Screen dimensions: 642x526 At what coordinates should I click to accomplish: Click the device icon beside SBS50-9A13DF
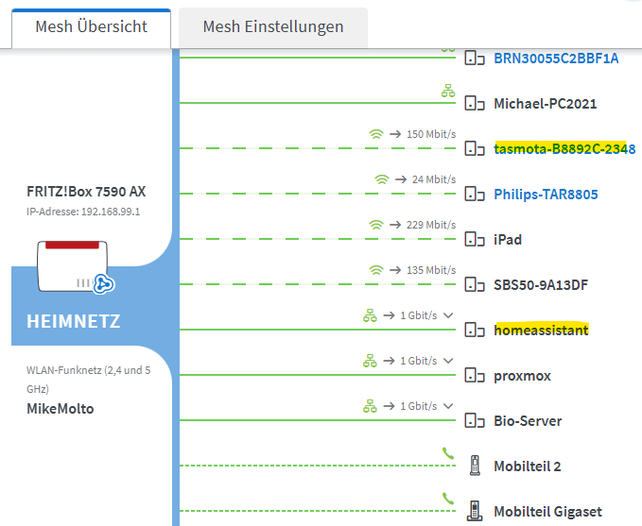pyautogui.click(x=475, y=284)
